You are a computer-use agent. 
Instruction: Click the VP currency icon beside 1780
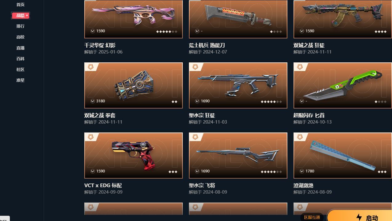point(302,171)
